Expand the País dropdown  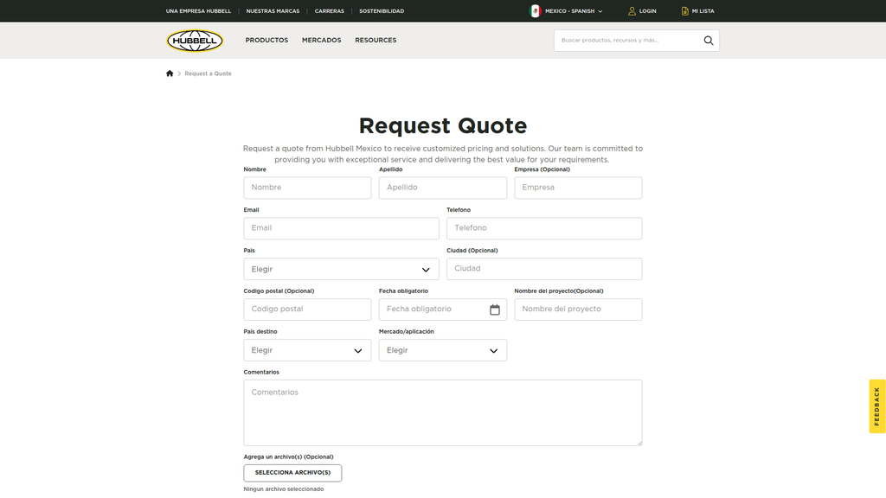(x=341, y=270)
